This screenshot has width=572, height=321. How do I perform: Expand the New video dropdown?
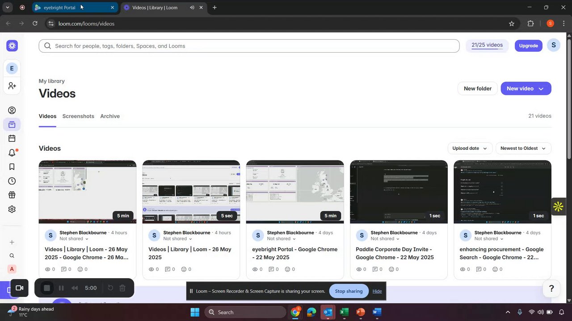pyautogui.click(x=541, y=89)
